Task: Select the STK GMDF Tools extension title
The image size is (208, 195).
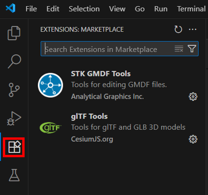Action: click(x=101, y=74)
